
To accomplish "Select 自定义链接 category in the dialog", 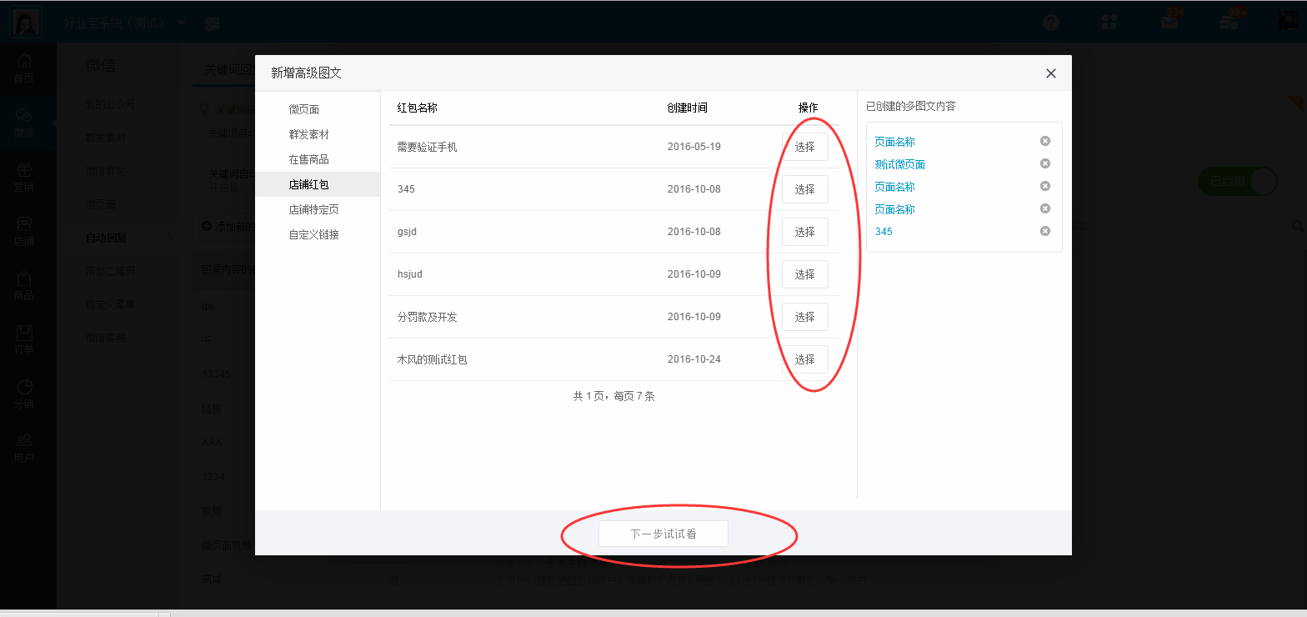I will click(314, 234).
